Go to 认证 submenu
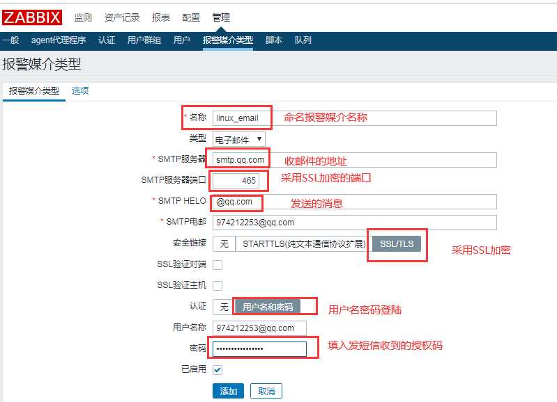The width and height of the screenshot is (557, 402). tap(107, 40)
